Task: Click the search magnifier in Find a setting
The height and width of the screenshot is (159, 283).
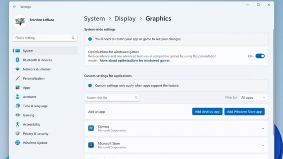Action: click(x=73, y=38)
